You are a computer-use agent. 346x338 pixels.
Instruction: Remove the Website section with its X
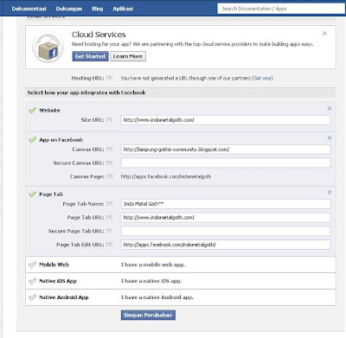(330, 108)
